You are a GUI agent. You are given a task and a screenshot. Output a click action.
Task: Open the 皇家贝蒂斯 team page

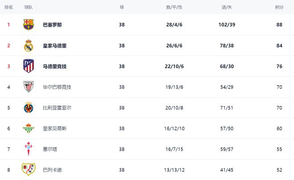[x=55, y=128]
